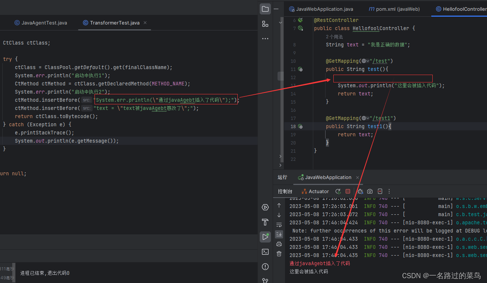Screen dimensions: 487x283
Task: Click e.printStackTrace() line
Action: (45, 133)
